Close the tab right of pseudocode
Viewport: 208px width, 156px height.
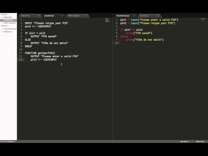click(86, 16)
